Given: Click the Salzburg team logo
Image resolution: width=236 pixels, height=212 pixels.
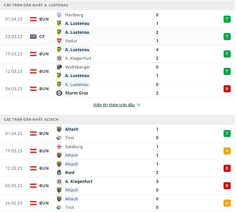Looking at the screenshot, I should point(59,147).
